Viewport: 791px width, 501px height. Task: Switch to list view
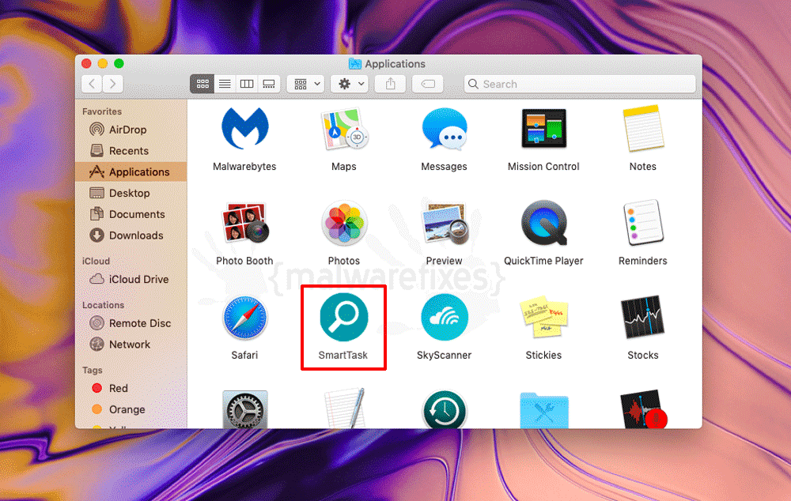(x=225, y=84)
